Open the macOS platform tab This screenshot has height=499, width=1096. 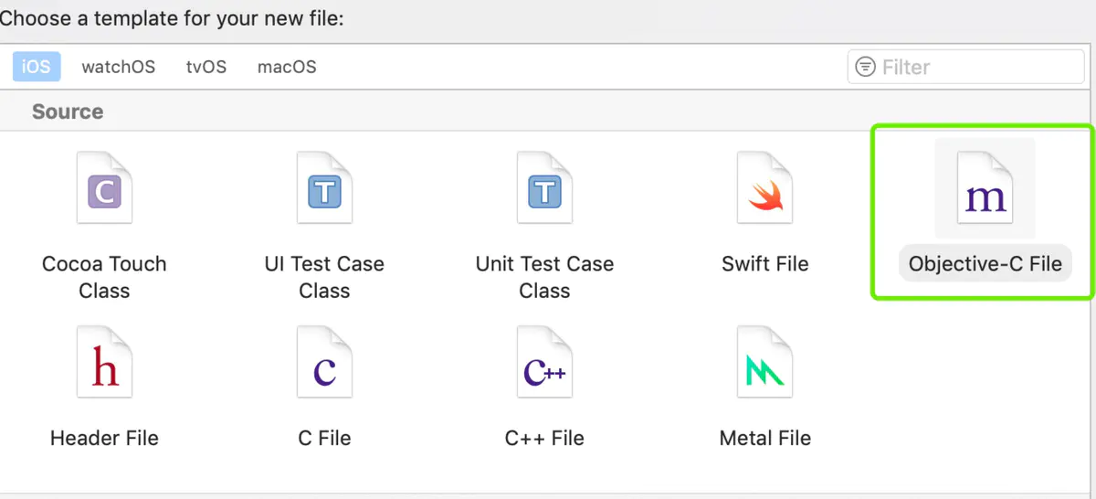pos(287,67)
